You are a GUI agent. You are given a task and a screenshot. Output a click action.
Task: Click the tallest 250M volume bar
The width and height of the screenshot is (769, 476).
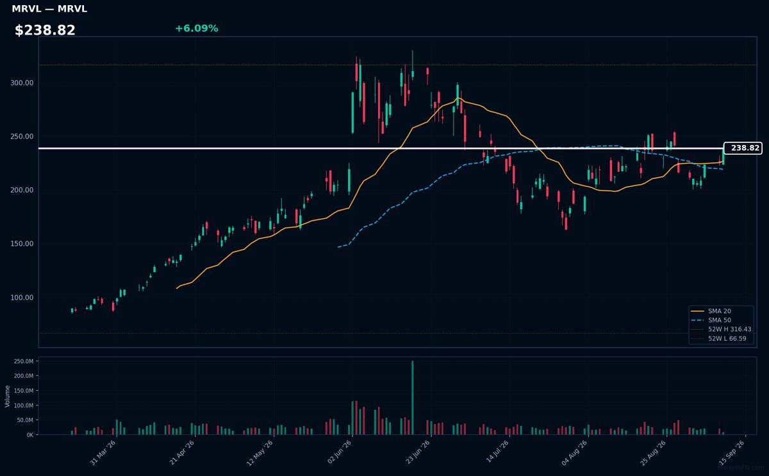pyautogui.click(x=412, y=398)
